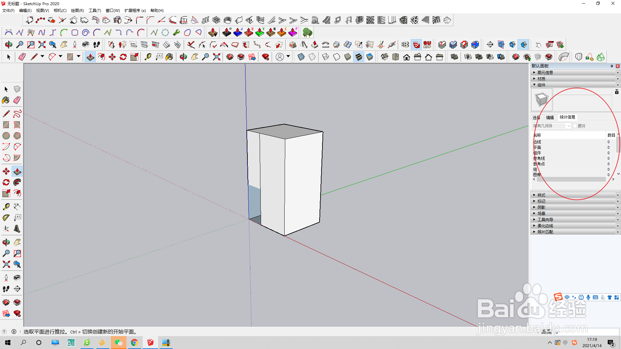The height and width of the screenshot is (349, 621).
Task: Select the Eraser tool in left toolbar
Action: (x=17, y=100)
